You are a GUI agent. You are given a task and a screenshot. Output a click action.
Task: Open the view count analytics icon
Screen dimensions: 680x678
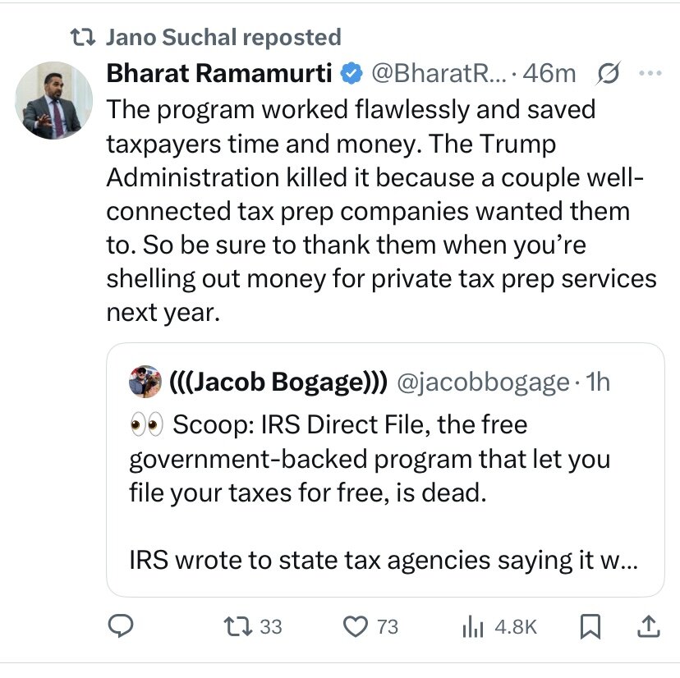click(x=475, y=627)
